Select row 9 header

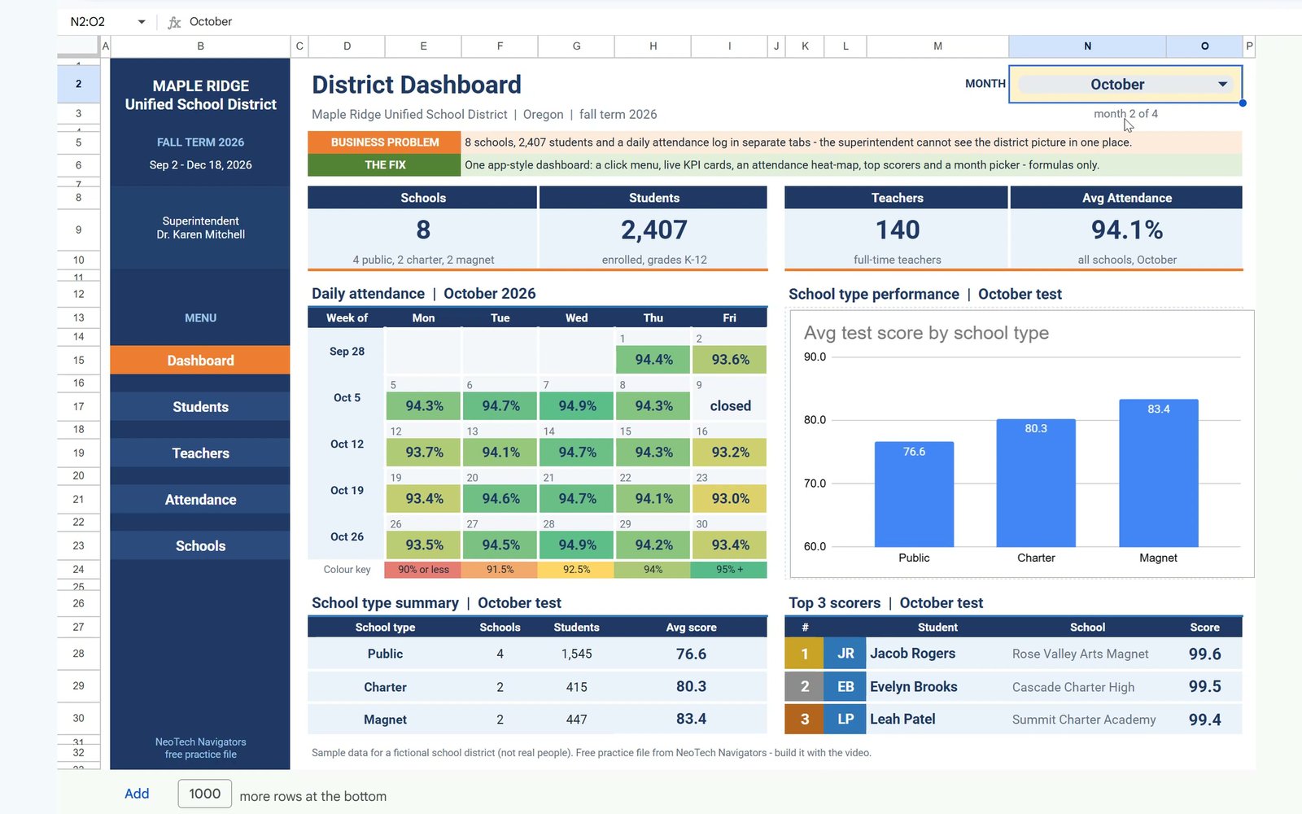(x=78, y=230)
